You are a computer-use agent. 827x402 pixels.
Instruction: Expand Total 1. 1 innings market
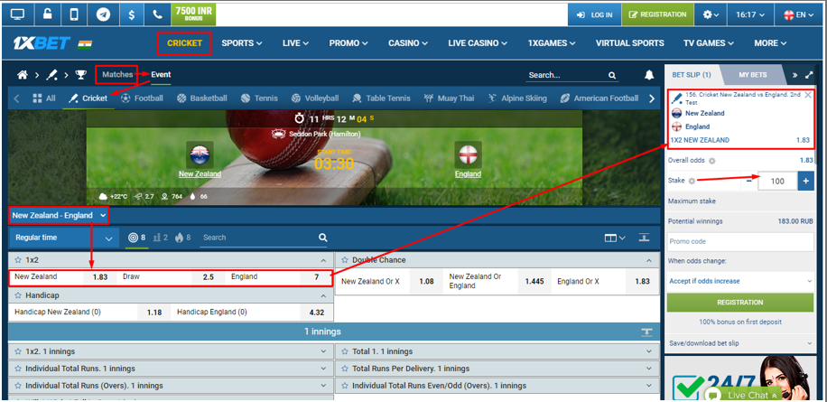point(497,351)
